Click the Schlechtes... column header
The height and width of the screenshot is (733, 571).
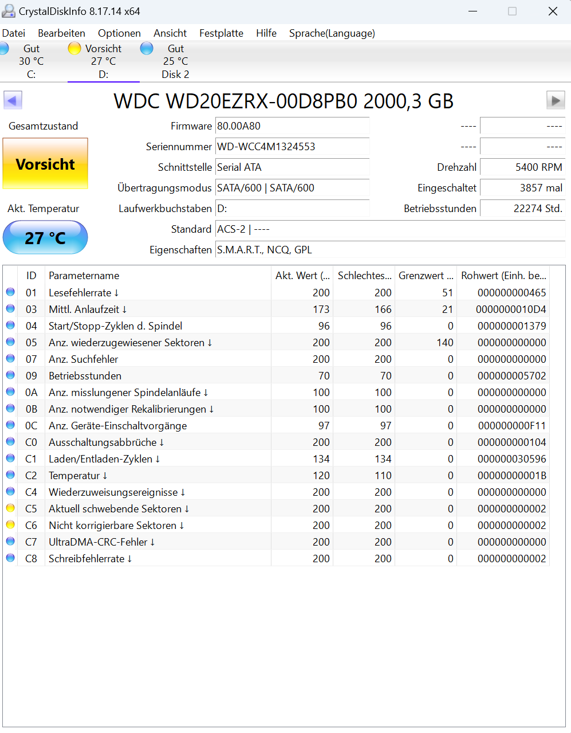click(x=364, y=276)
